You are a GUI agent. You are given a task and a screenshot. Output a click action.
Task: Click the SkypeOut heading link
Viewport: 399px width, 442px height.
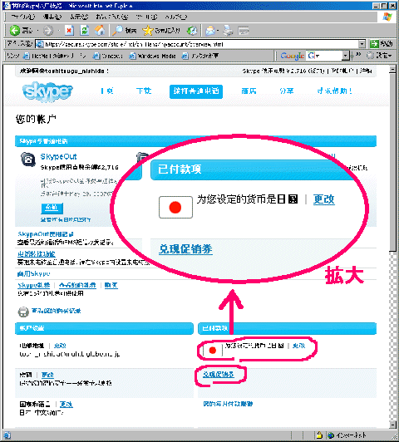point(58,156)
